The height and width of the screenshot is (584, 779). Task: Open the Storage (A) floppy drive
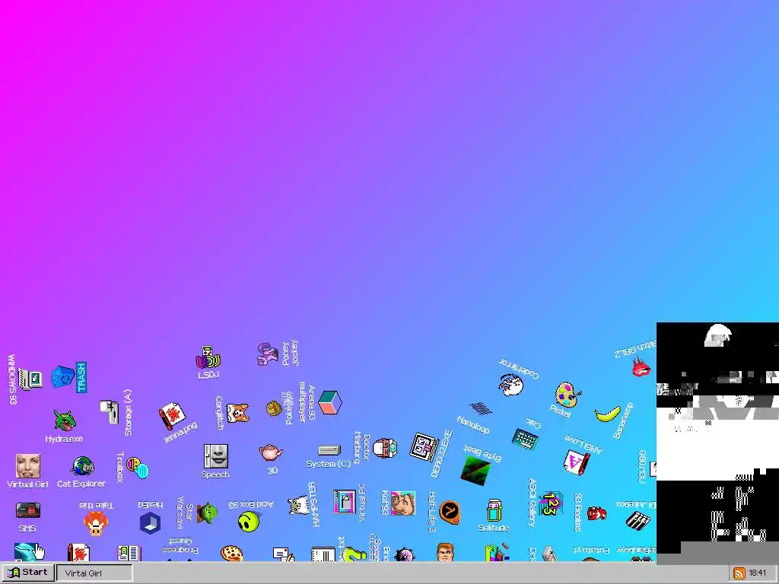(x=110, y=411)
